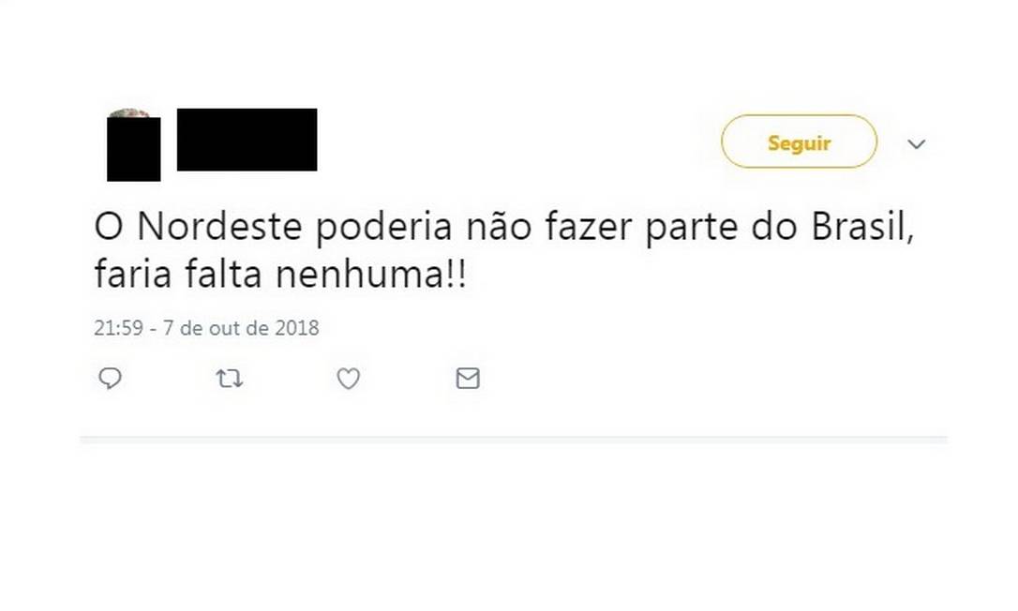Retweet this post using the arrows icon
1018x611 pixels.
click(230, 379)
